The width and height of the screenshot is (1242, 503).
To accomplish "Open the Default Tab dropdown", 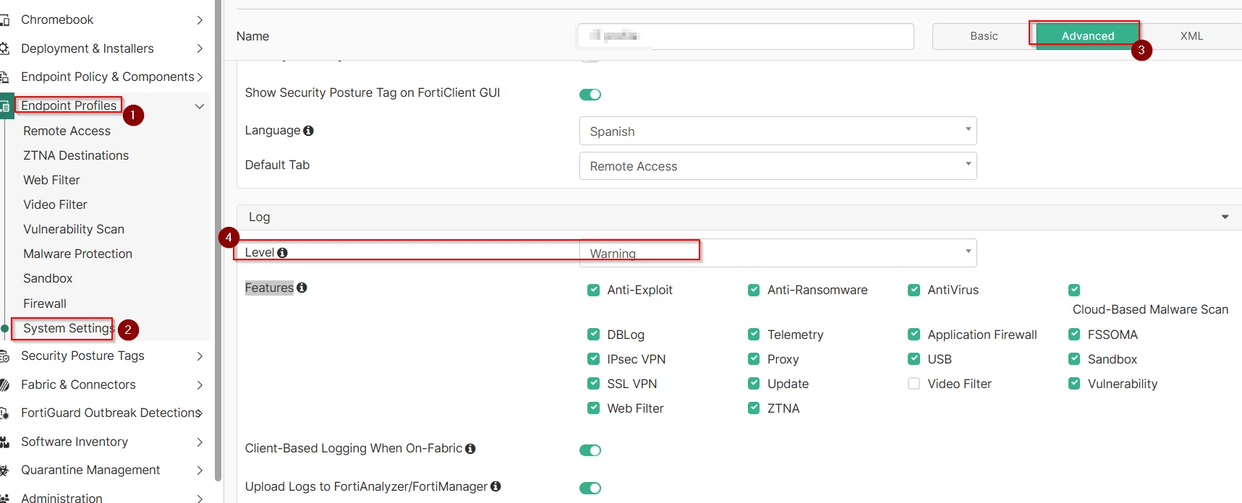I will (778, 165).
